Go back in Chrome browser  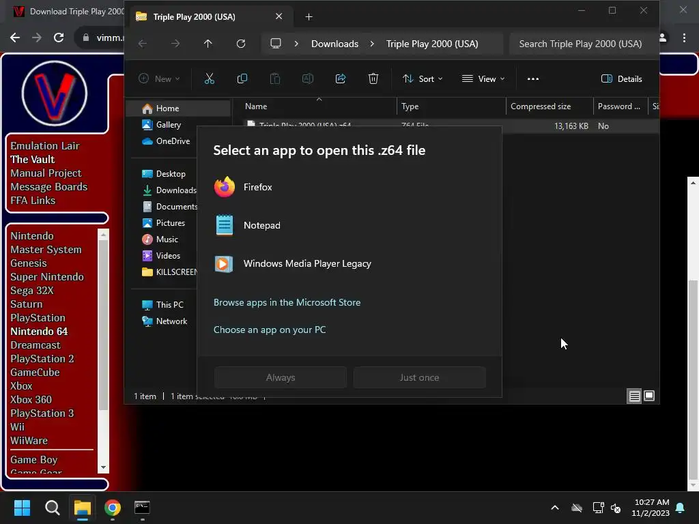click(x=15, y=38)
